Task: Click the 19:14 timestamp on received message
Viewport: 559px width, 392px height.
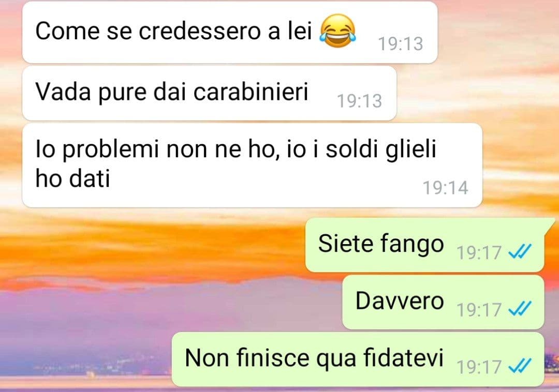Action: pos(445,188)
